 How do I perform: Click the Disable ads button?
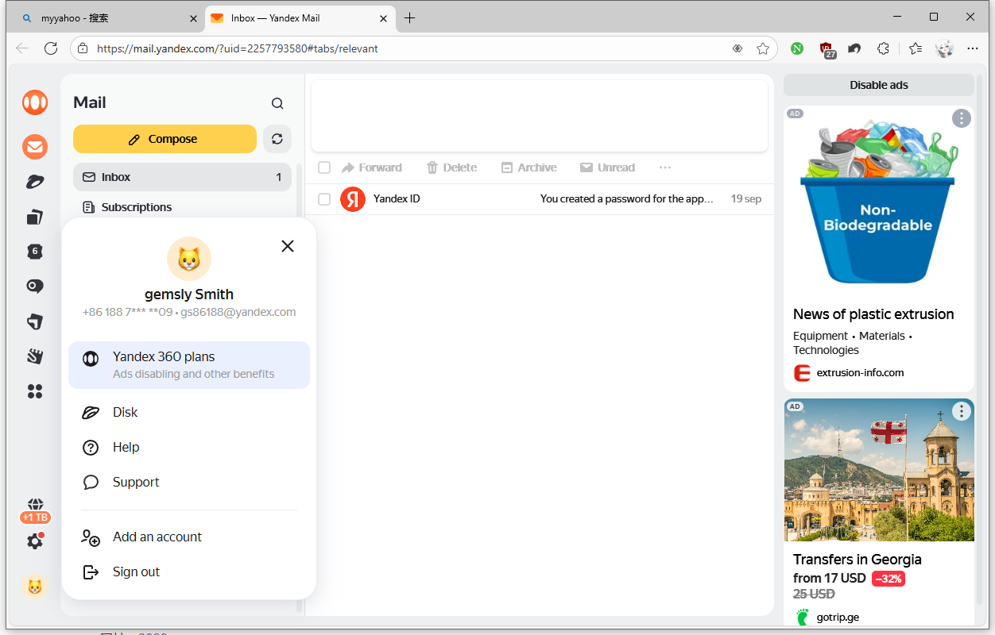pyautogui.click(x=878, y=85)
